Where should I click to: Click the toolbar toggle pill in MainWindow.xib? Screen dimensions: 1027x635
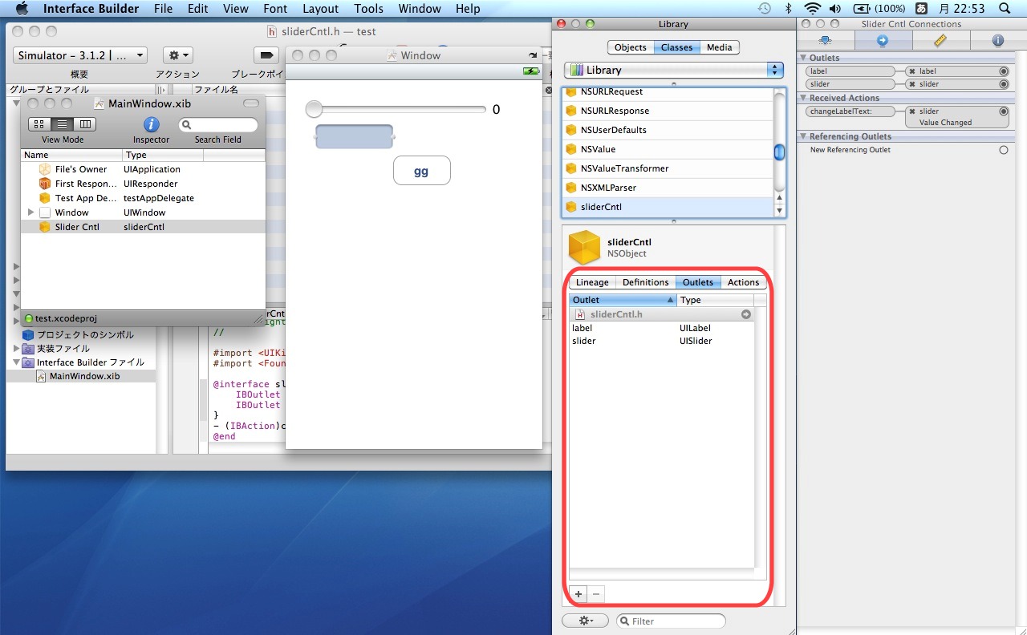251,103
